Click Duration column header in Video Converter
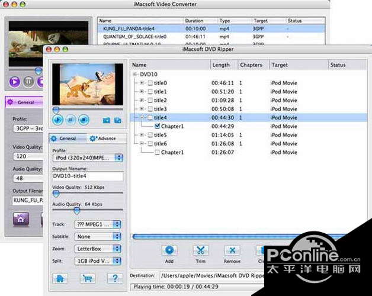Screen dimensions: 372x296 [x=201, y=21]
